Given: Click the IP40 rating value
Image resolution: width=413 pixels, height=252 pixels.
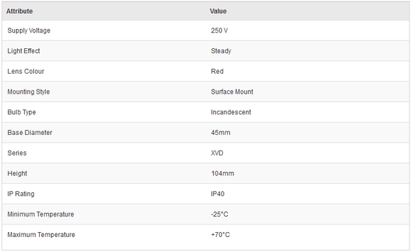Looking at the screenshot, I should pyautogui.click(x=218, y=194).
